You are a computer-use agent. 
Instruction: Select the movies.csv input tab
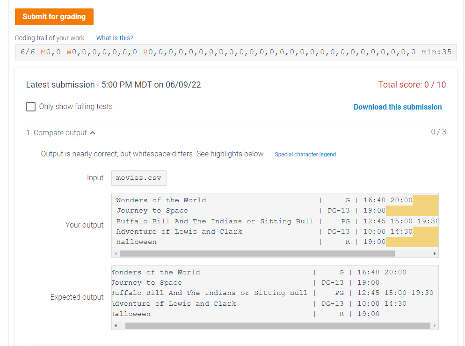pyautogui.click(x=138, y=178)
